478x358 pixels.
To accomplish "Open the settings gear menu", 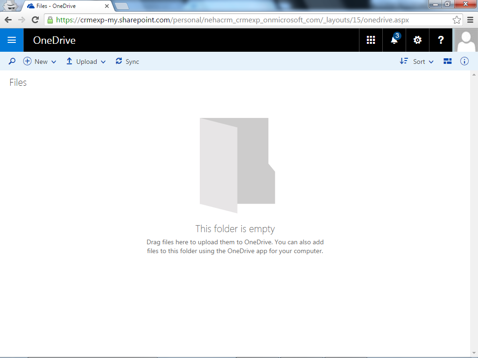I will click(x=417, y=40).
